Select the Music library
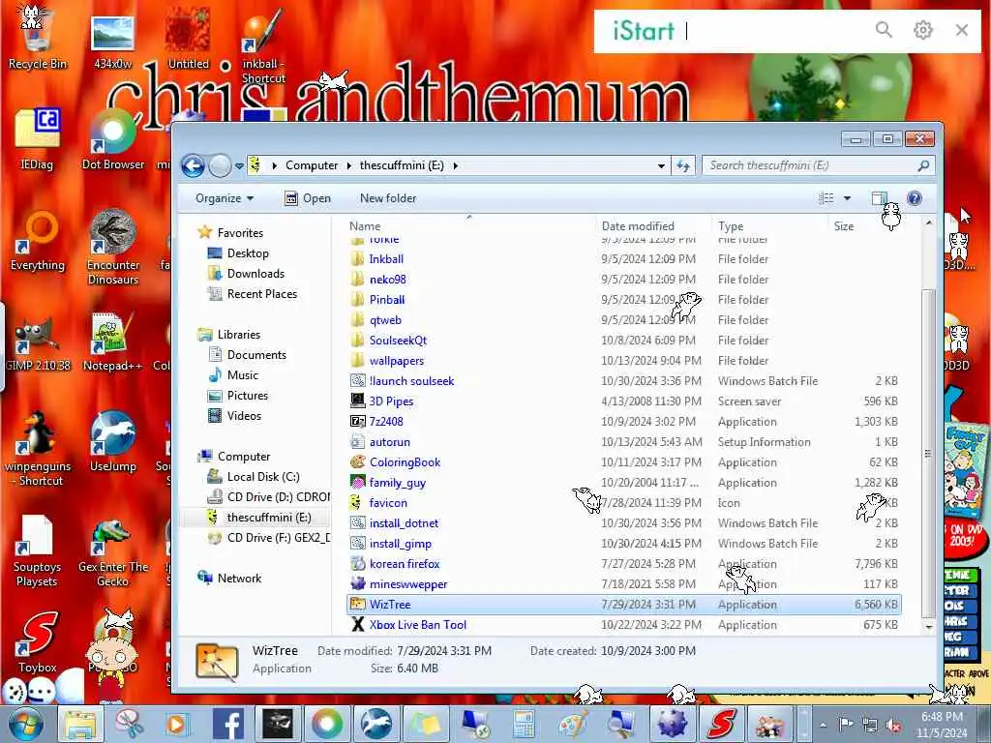The height and width of the screenshot is (743, 991). pyautogui.click(x=234, y=375)
